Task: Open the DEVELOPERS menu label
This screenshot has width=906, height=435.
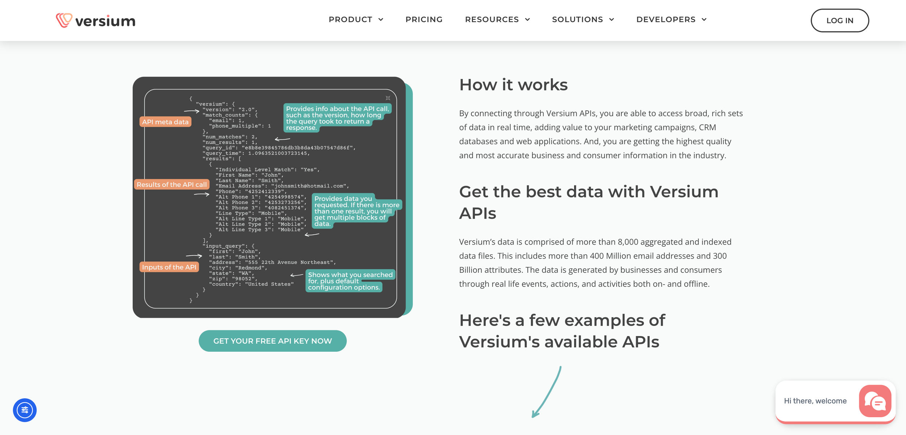Action: (x=666, y=20)
